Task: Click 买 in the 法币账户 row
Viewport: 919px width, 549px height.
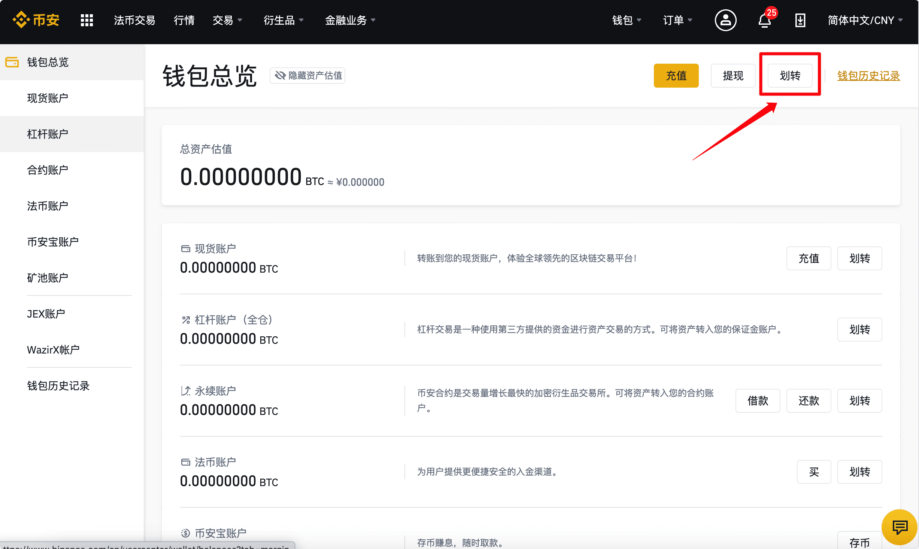Action: [814, 472]
